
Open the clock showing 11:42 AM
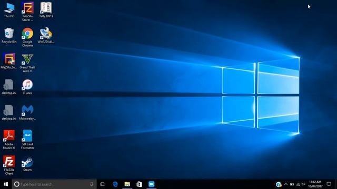click(315, 184)
